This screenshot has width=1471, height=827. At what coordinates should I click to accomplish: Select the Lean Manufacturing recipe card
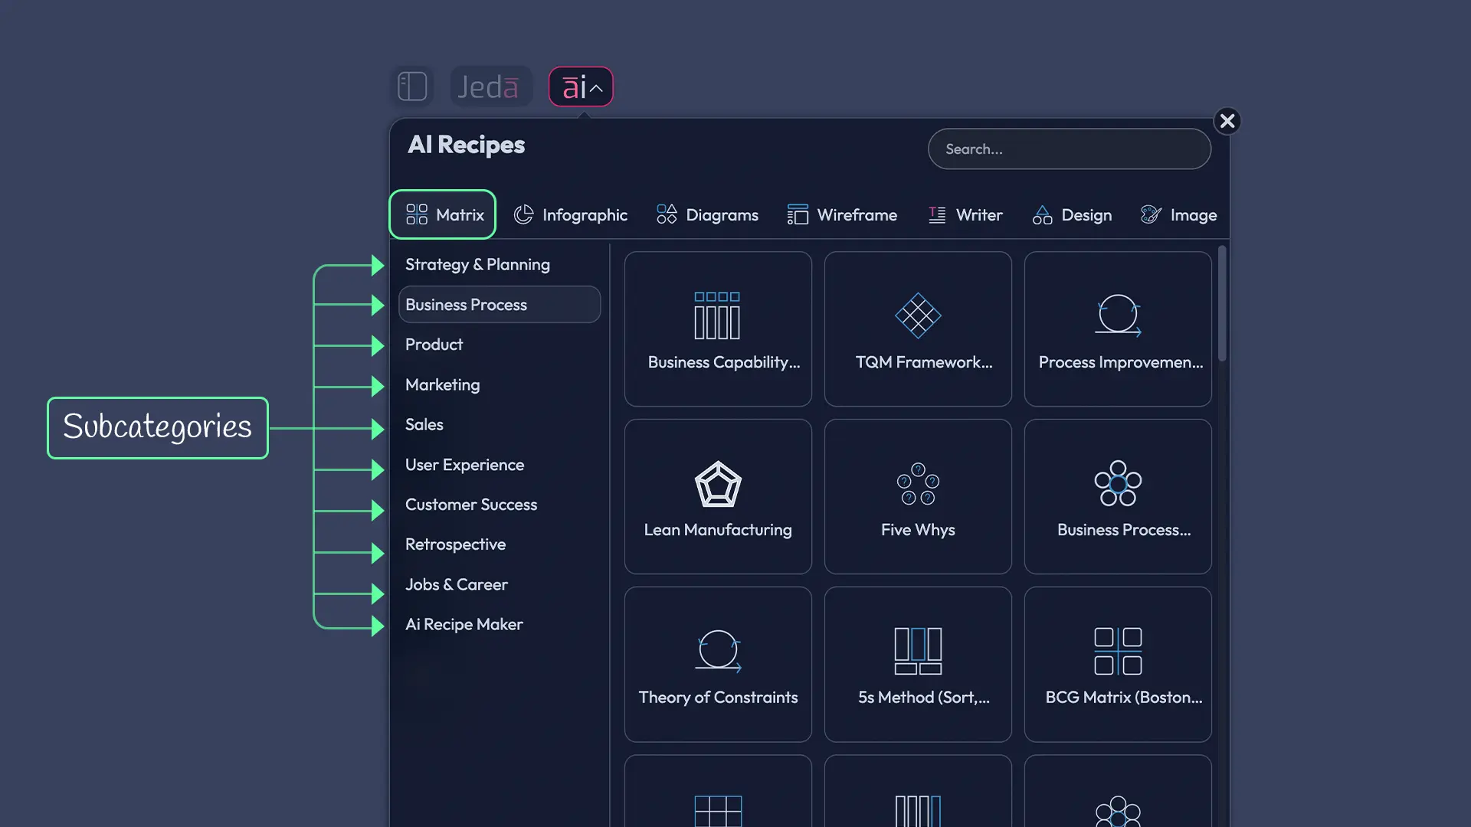click(x=717, y=496)
